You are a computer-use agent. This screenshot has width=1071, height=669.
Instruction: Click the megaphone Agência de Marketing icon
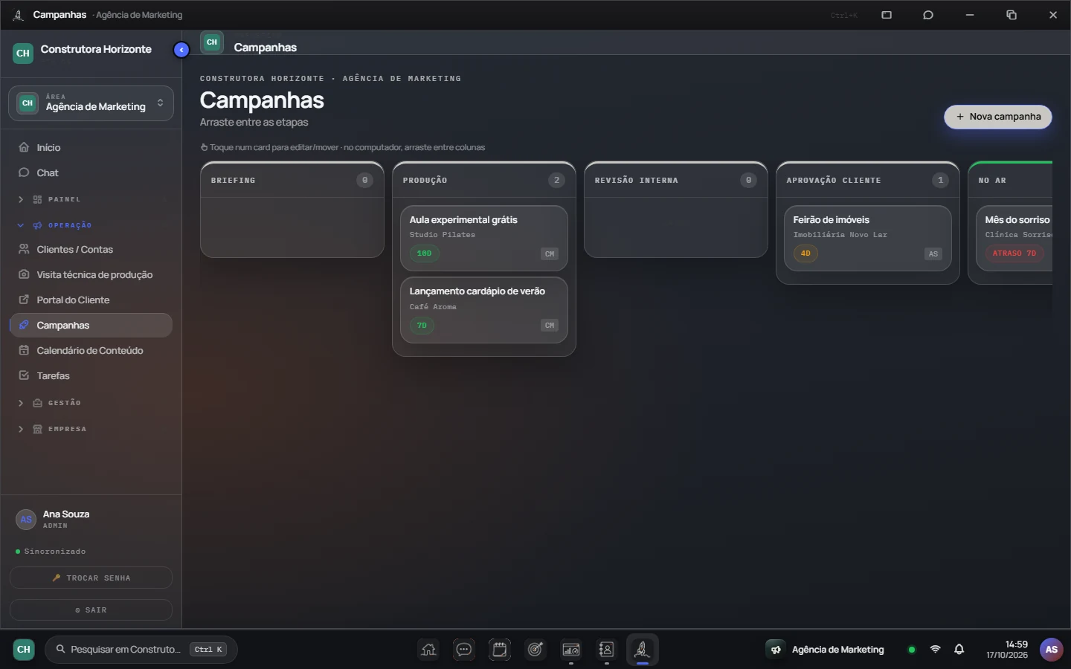click(x=776, y=650)
